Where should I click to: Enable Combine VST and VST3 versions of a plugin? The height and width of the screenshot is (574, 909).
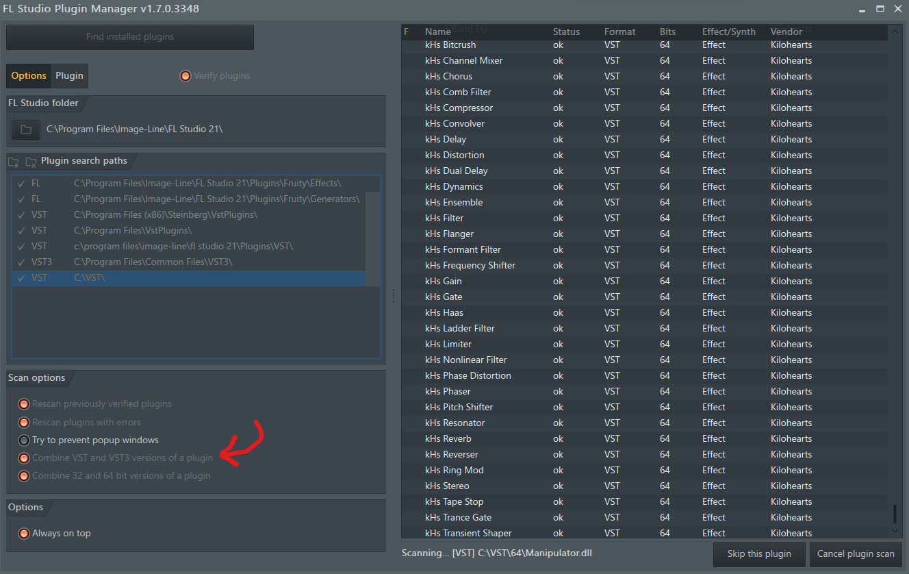click(x=24, y=458)
